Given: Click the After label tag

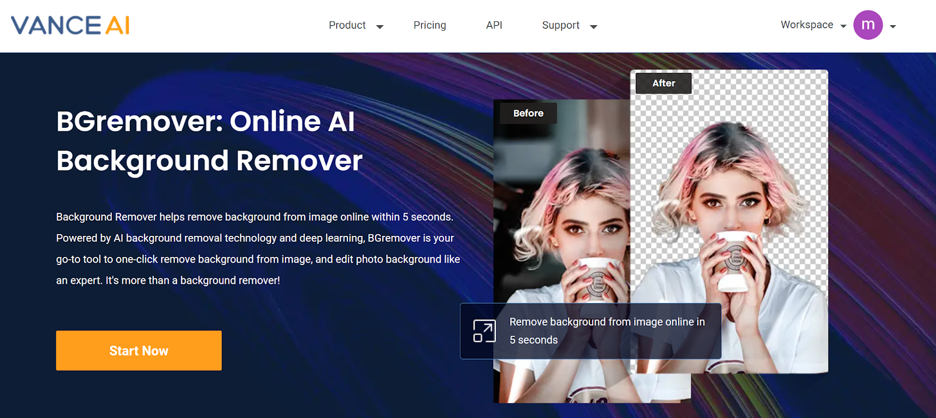Looking at the screenshot, I should [664, 83].
